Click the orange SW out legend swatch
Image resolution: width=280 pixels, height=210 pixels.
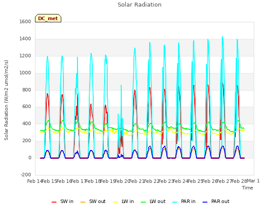click(x=83, y=202)
